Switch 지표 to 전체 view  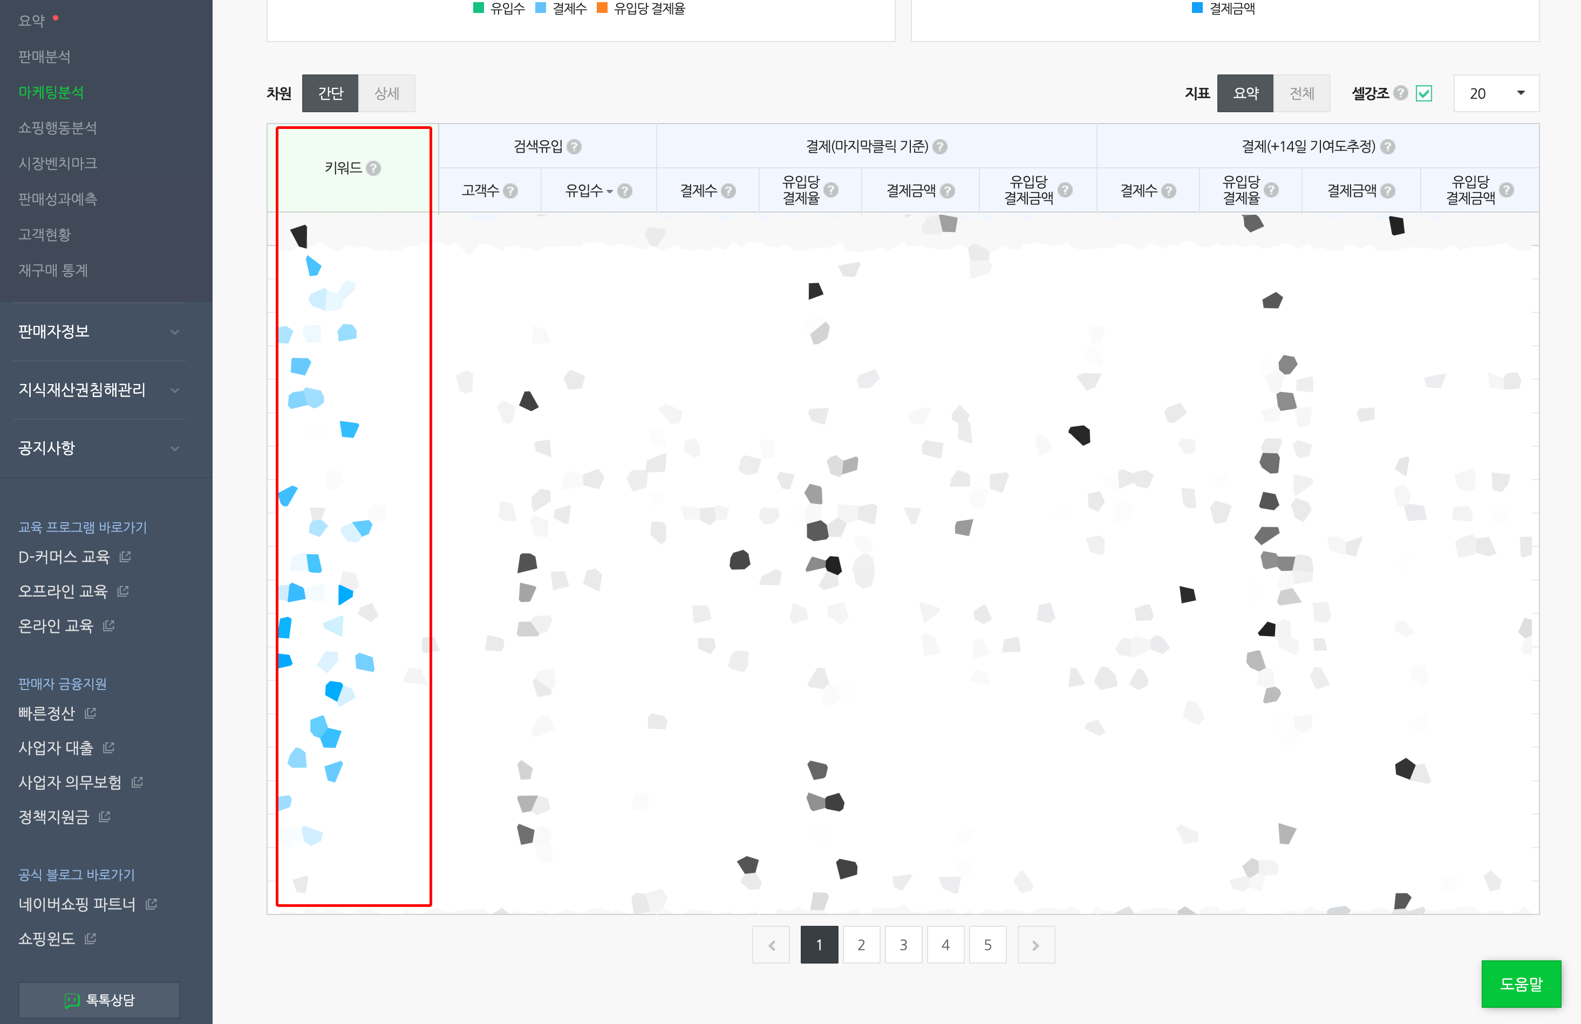(x=1301, y=94)
